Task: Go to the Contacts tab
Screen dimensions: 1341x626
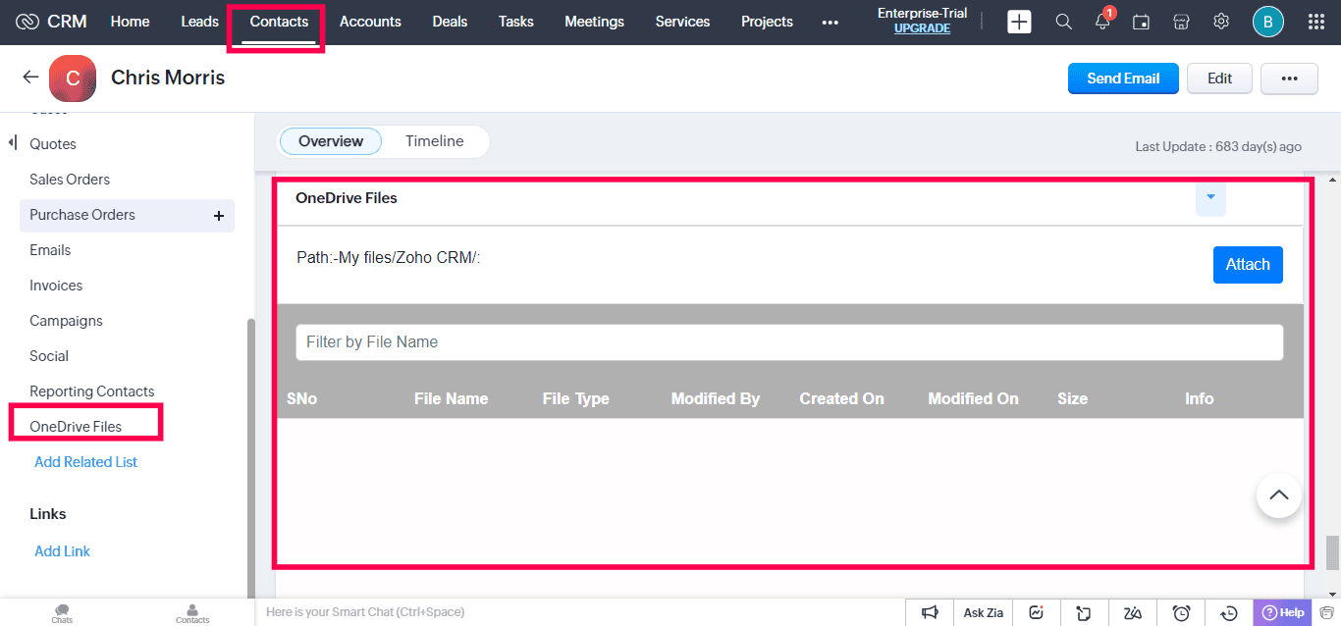Action: tap(279, 22)
